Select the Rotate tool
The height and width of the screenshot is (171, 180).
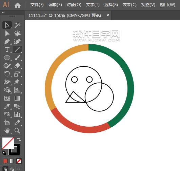[7, 74]
